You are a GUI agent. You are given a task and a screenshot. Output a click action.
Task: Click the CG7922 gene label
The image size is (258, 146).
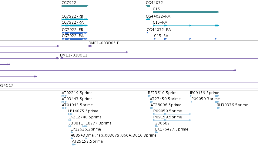click(x=69, y=3)
